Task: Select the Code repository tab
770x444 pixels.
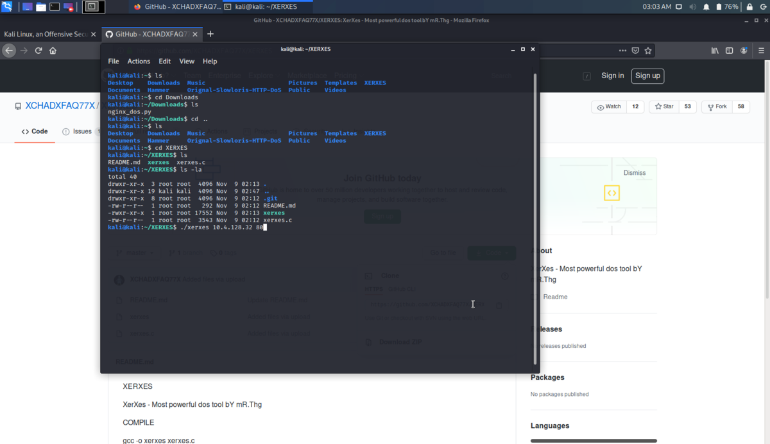Action: tap(35, 131)
